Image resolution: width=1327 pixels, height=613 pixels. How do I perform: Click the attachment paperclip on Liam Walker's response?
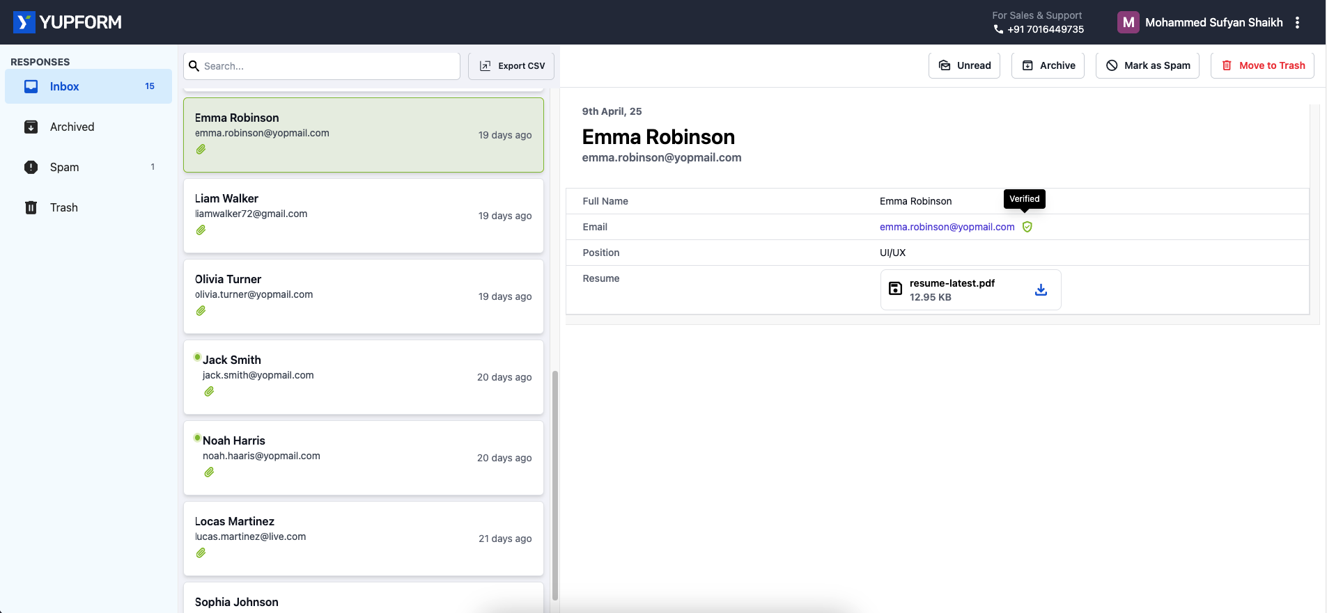click(201, 230)
